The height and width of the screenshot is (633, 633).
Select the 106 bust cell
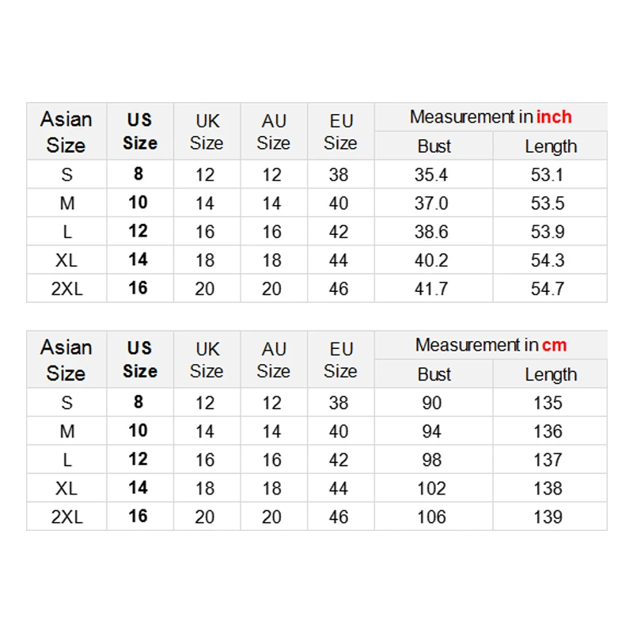[x=432, y=517]
